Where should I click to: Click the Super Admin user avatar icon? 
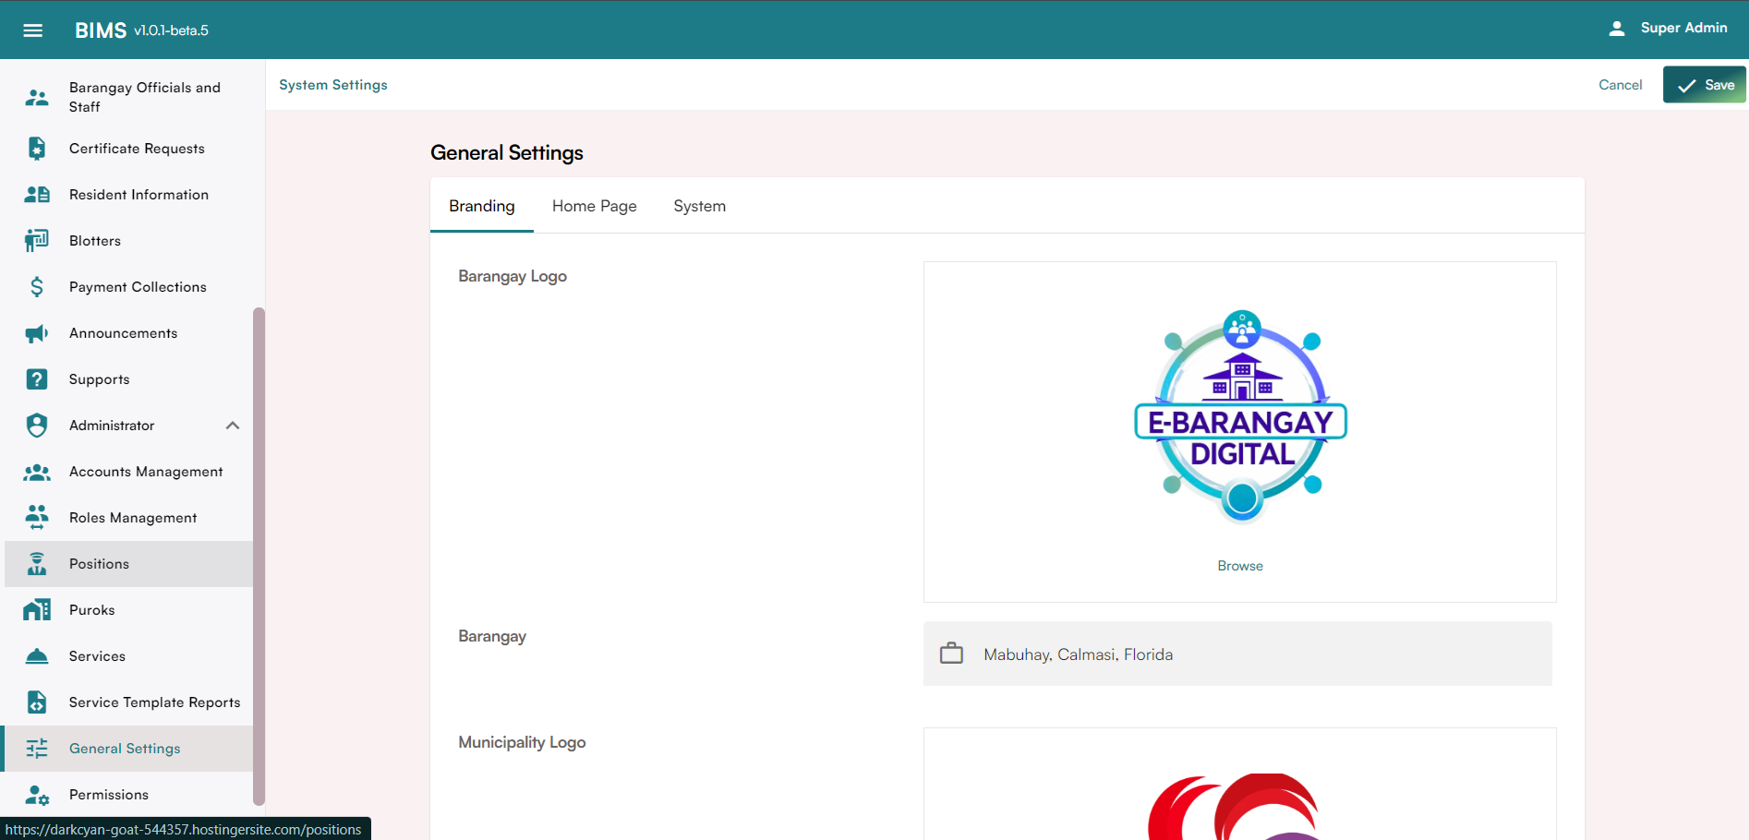point(1617,29)
